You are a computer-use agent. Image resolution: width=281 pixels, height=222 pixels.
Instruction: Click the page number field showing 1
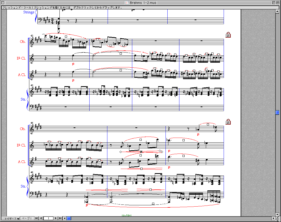(48, 218)
